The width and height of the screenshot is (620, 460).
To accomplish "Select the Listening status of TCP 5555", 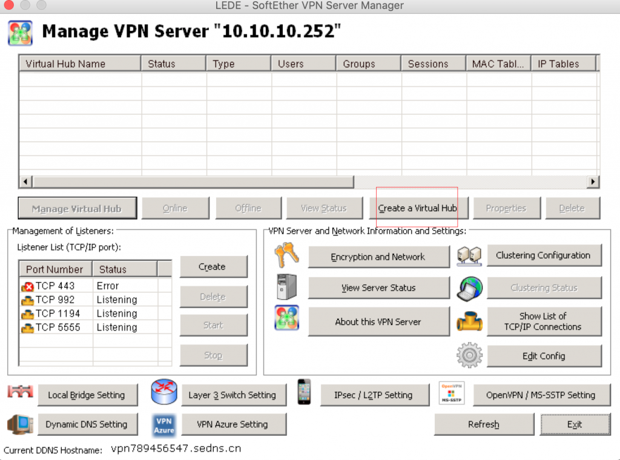I will point(117,327).
